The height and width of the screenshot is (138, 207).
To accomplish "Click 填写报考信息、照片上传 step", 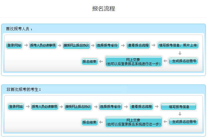I will (178, 45).
